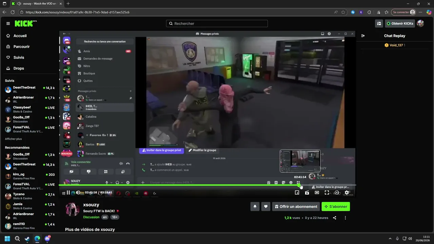Open the Kick shop chest icon
The image size is (434, 244).
pyautogui.click(x=379, y=23)
